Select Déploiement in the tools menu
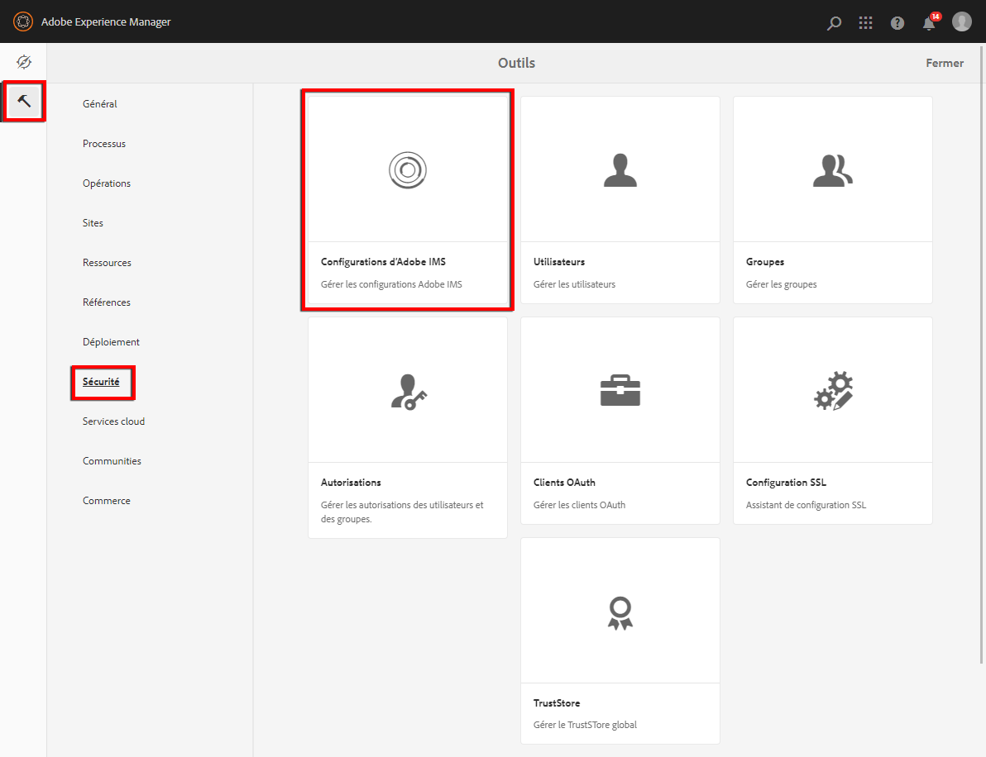 112,342
